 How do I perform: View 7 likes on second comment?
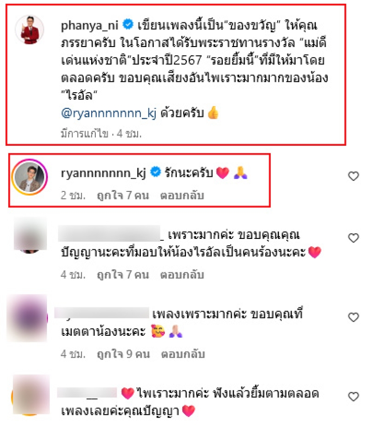tap(123, 275)
